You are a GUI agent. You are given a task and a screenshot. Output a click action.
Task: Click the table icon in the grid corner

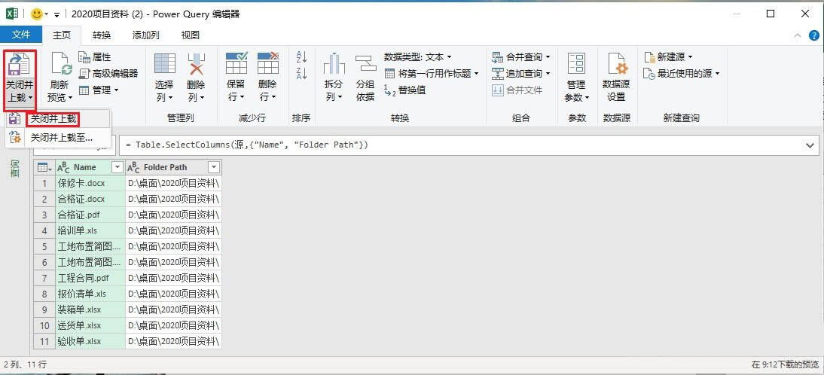(44, 167)
